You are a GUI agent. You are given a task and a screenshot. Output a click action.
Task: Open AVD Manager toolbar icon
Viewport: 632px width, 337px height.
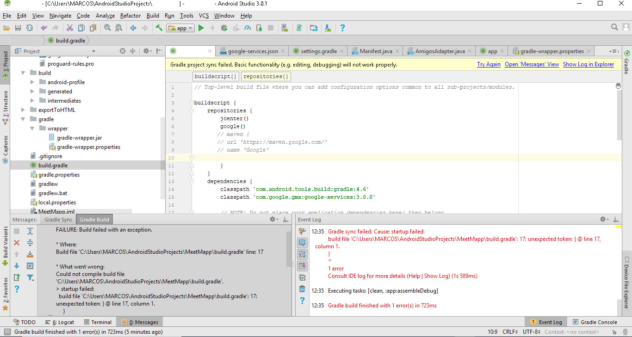pyautogui.click(x=285, y=28)
